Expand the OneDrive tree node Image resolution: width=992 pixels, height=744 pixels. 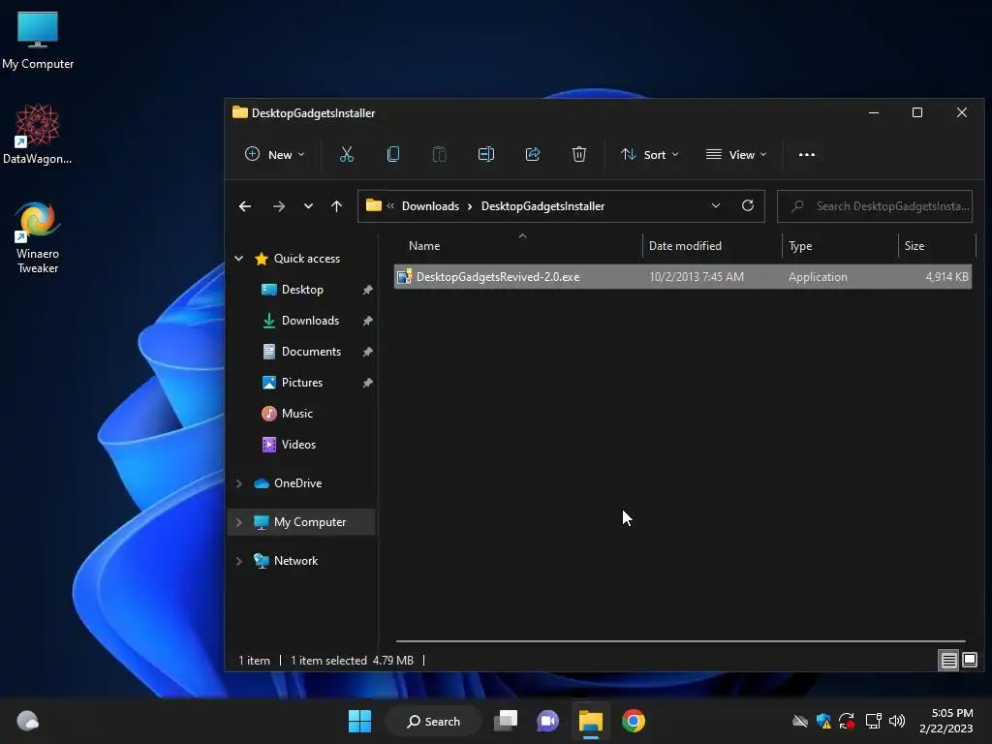(239, 483)
